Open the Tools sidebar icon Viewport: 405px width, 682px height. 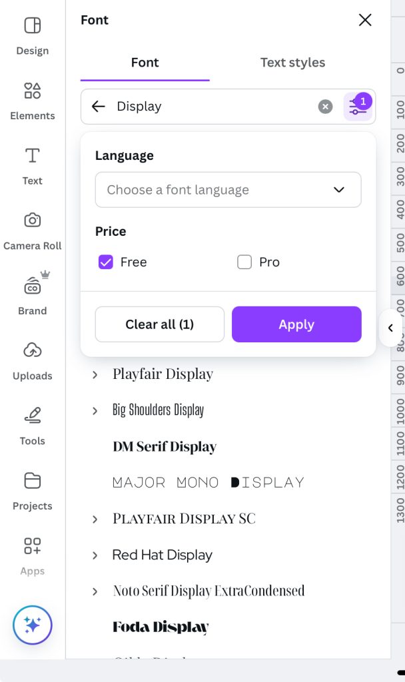(32, 416)
